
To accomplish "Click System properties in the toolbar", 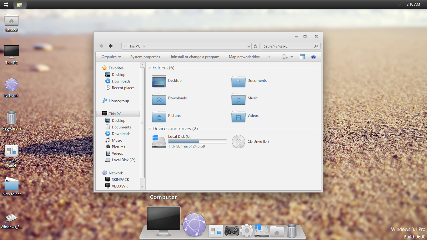I will [x=145, y=57].
